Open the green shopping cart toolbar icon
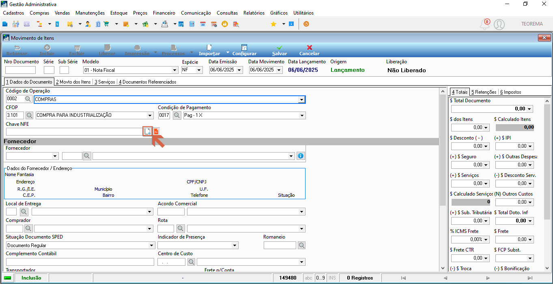 pyautogui.click(x=107, y=24)
